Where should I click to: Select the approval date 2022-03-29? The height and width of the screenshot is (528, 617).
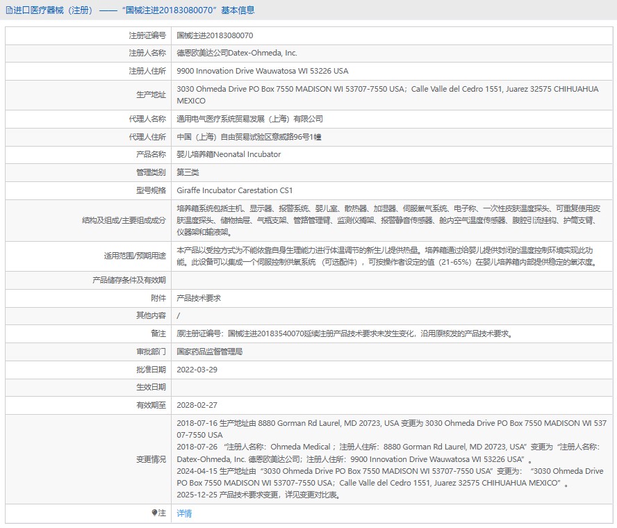click(x=197, y=370)
